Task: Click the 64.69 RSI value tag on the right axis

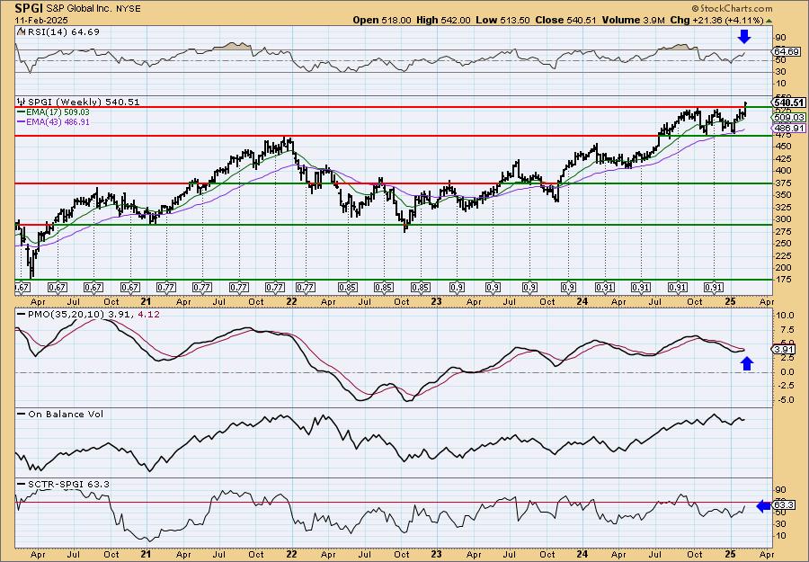Action: pos(787,51)
